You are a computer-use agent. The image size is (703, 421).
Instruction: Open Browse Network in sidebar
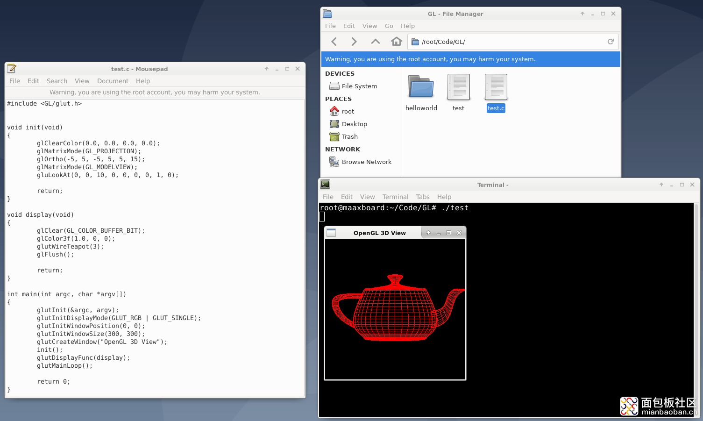coord(361,162)
